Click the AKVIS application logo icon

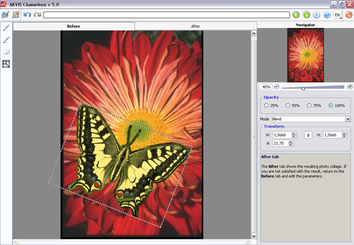(x=3, y=4)
